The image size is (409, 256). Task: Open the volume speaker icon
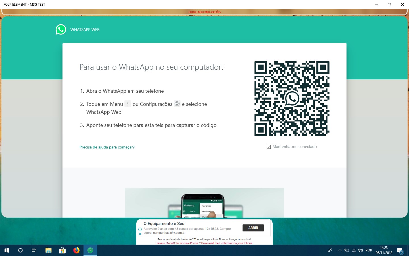[360, 250]
